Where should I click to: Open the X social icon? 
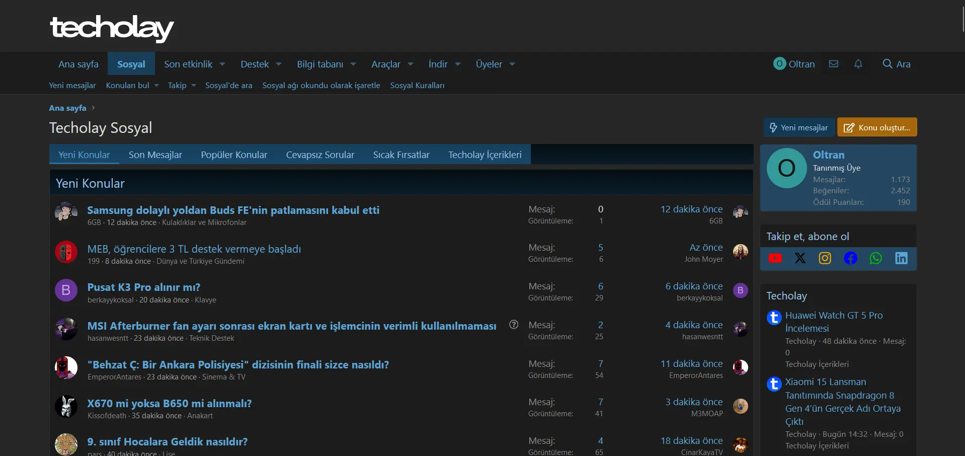(x=800, y=258)
